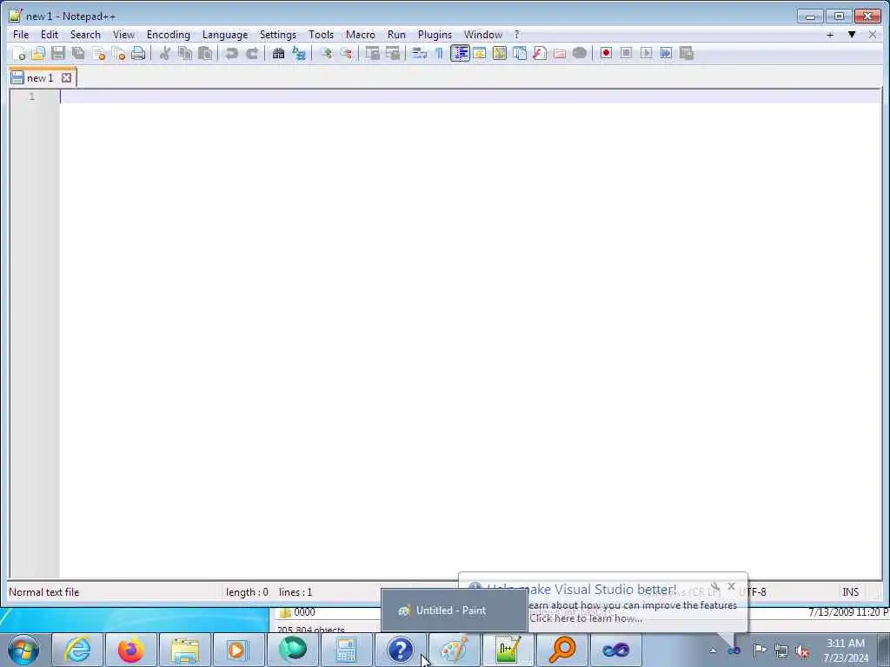Zoom in using toolbar icon

(x=326, y=53)
